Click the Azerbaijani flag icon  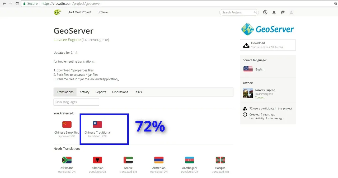point(190,160)
